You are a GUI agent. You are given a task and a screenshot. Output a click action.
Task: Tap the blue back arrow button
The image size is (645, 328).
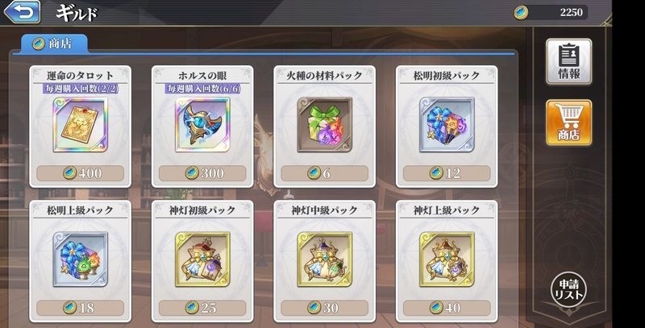tap(23, 11)
